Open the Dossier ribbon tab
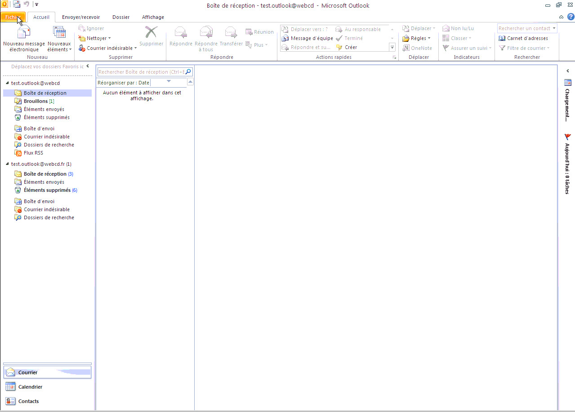This screenshot has width=575, height=412. 121,17
